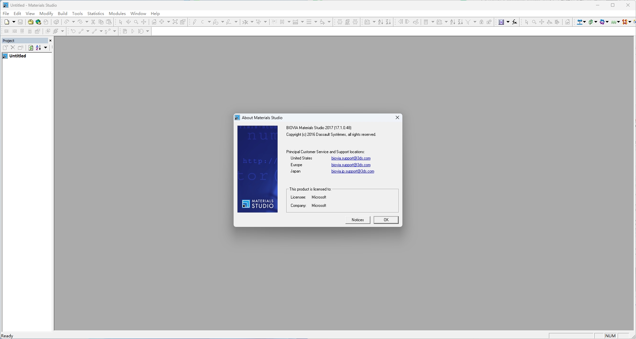Open the Redo history dropdown arrow
636x339 pixels.
[87, 22]
